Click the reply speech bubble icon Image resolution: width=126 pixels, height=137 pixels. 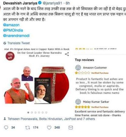coord(6,128)
